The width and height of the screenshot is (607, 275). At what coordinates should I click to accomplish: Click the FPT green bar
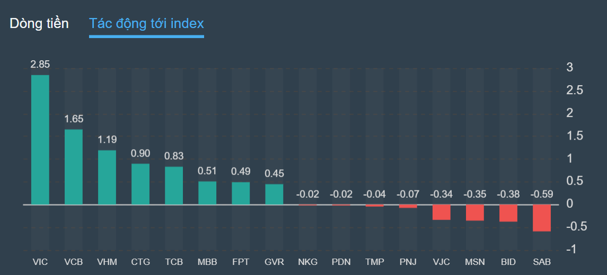click(241, 194)
